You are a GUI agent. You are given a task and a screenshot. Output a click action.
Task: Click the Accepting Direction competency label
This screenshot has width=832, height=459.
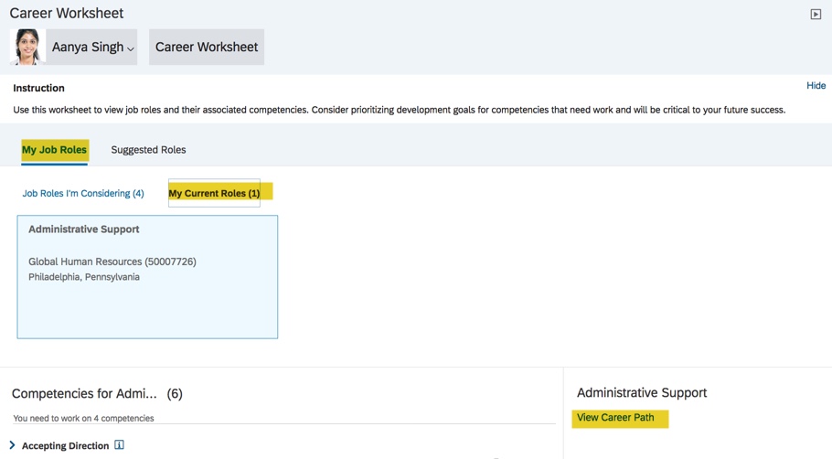pyautogui.click(x=65, y=446)
